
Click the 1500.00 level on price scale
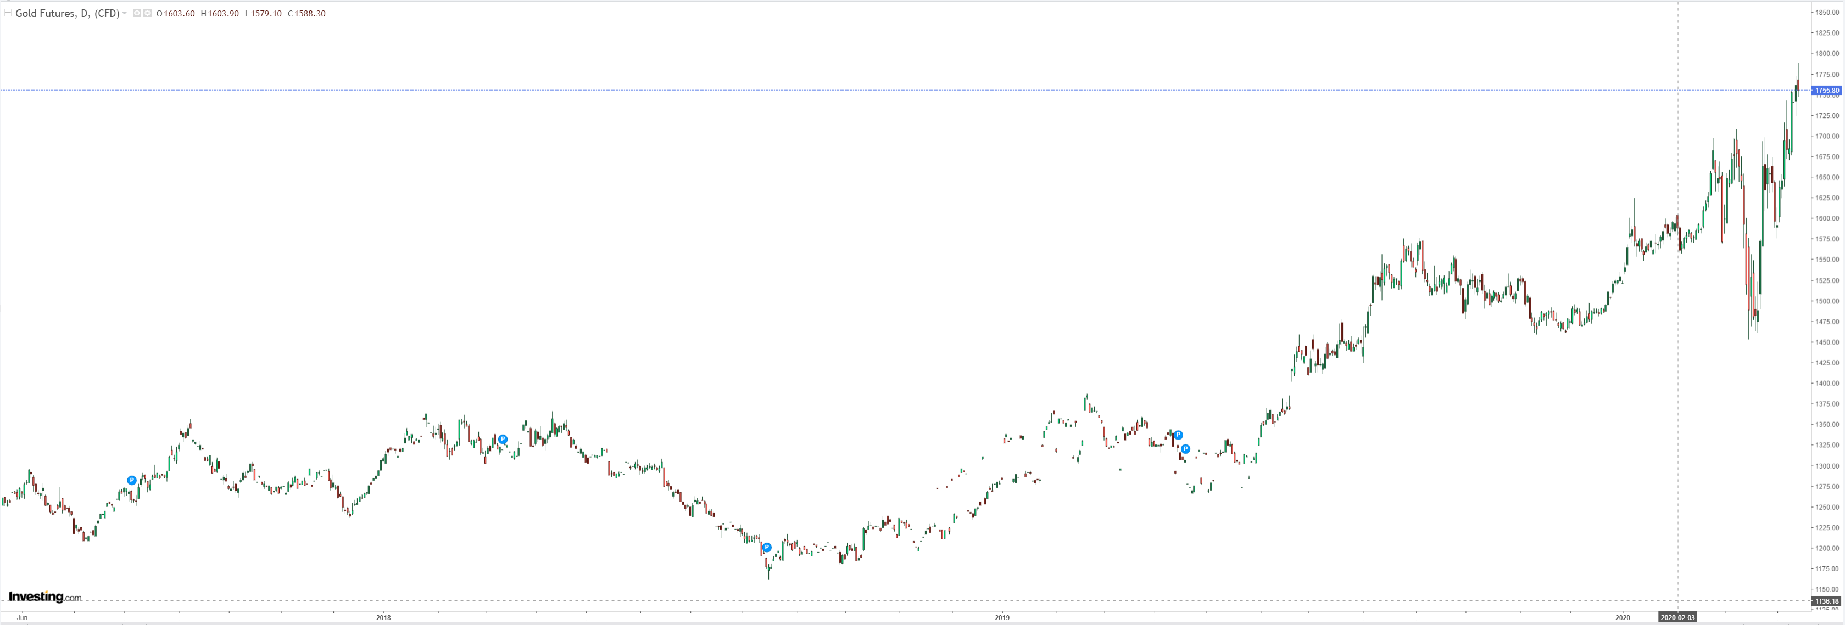point(1827,301)
